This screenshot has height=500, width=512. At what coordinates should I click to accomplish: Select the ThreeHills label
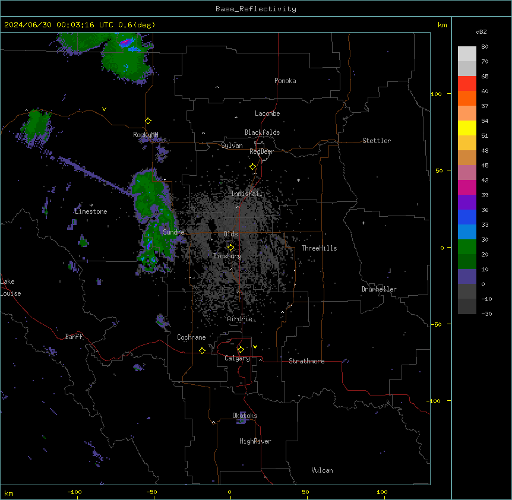tap(319, 248)
